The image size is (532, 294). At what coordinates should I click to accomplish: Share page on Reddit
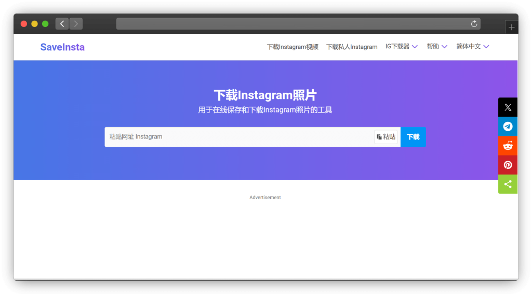508,146
